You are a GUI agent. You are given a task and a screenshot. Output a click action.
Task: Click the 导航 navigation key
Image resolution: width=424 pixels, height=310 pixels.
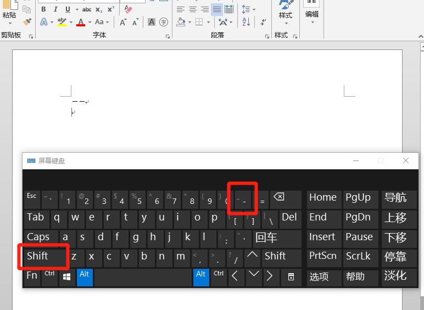[399, 200]
